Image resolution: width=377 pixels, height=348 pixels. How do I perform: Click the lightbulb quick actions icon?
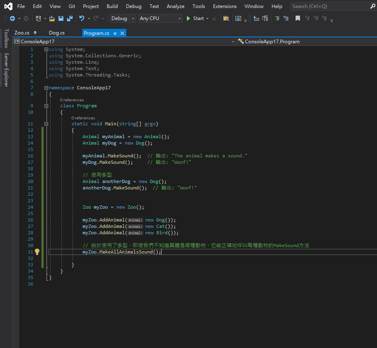tap(37, 251)
